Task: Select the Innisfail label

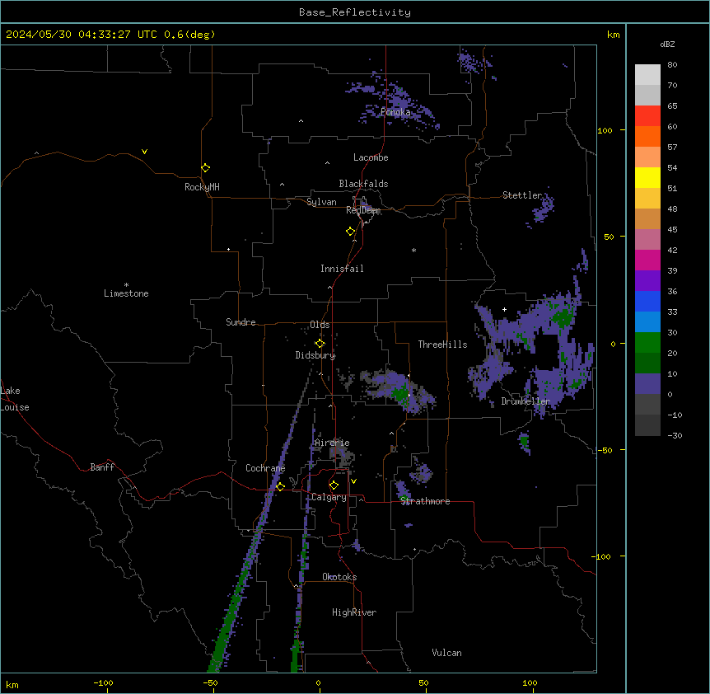Action: 342,269
